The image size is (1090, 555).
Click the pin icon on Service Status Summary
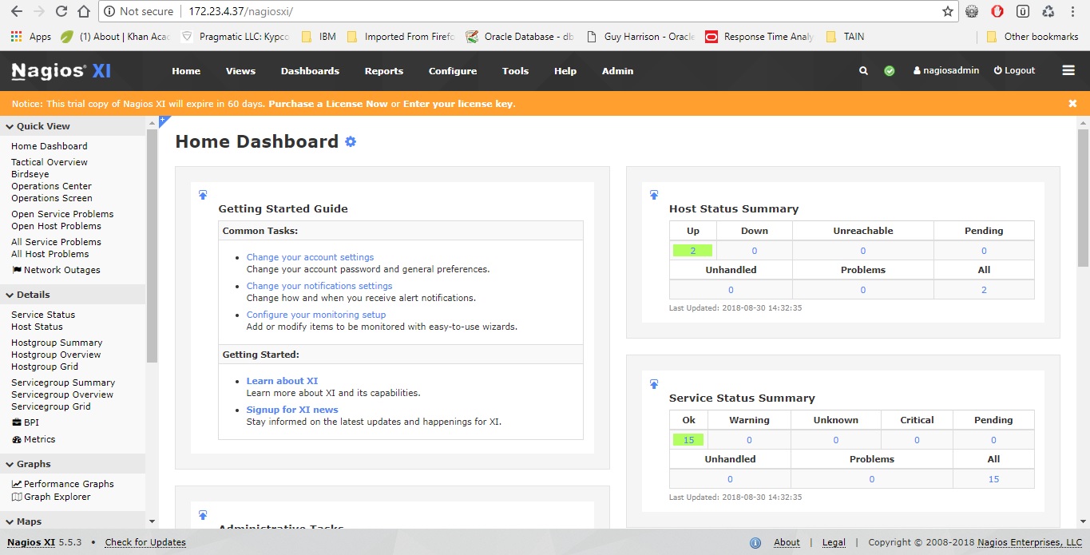[x=654, y=384]
